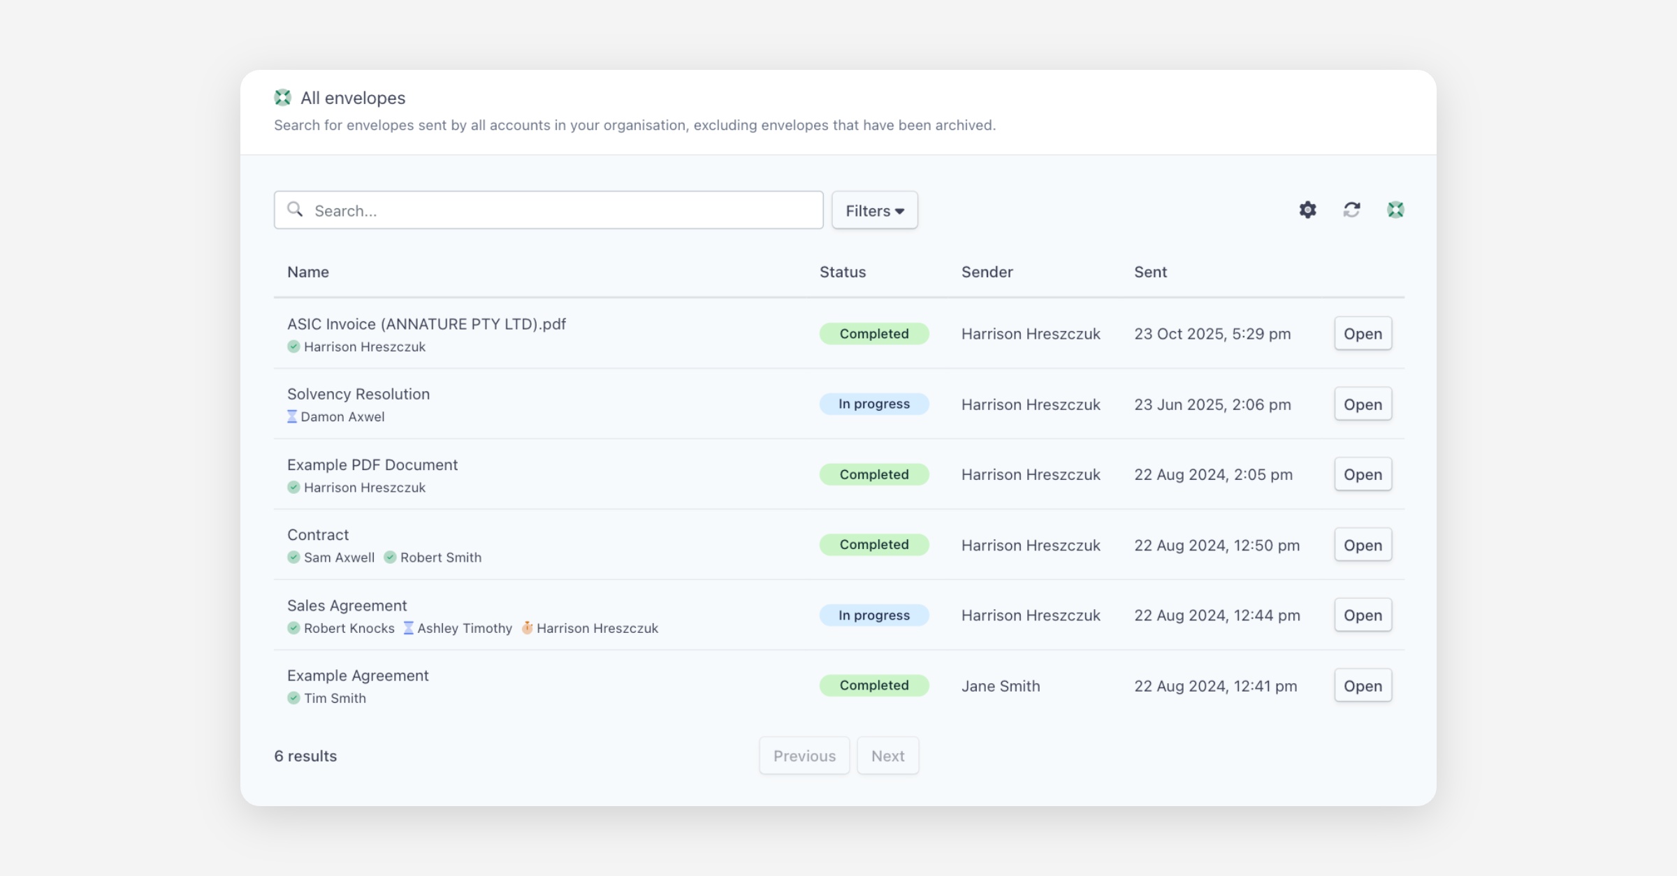
Task: Click the green Annature logo beside refresh
Action: click(1395, 210)
